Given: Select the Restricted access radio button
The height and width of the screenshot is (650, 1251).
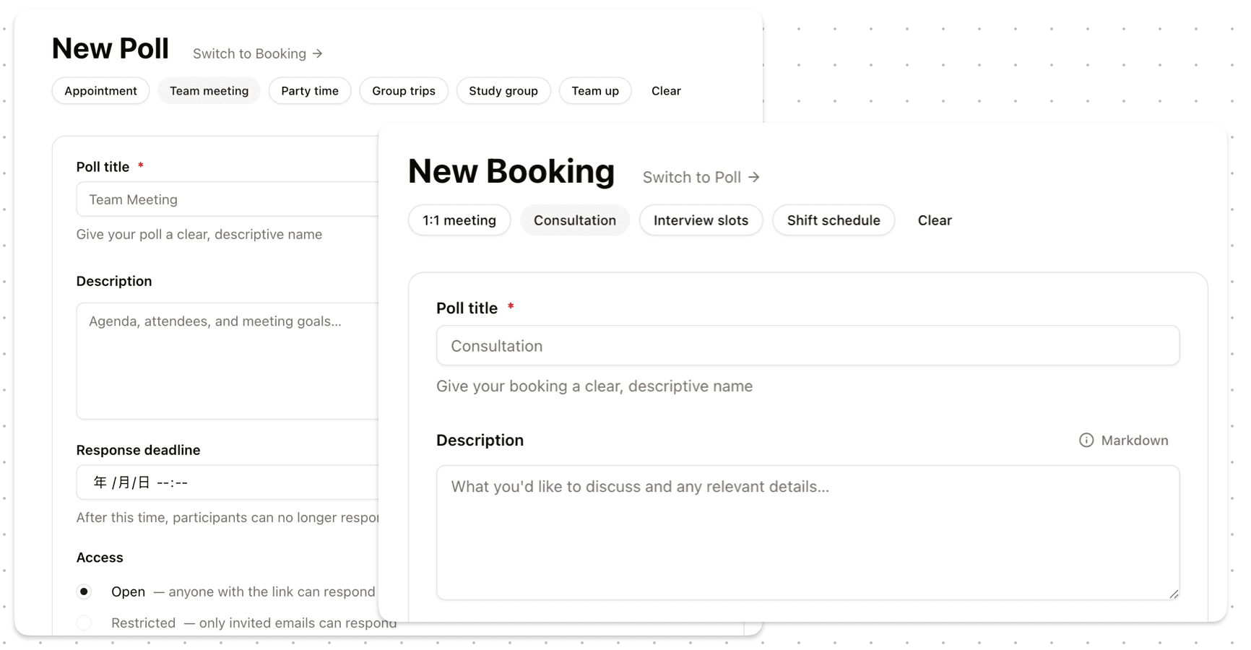Looking at the screenshot, I should point(84,623).
